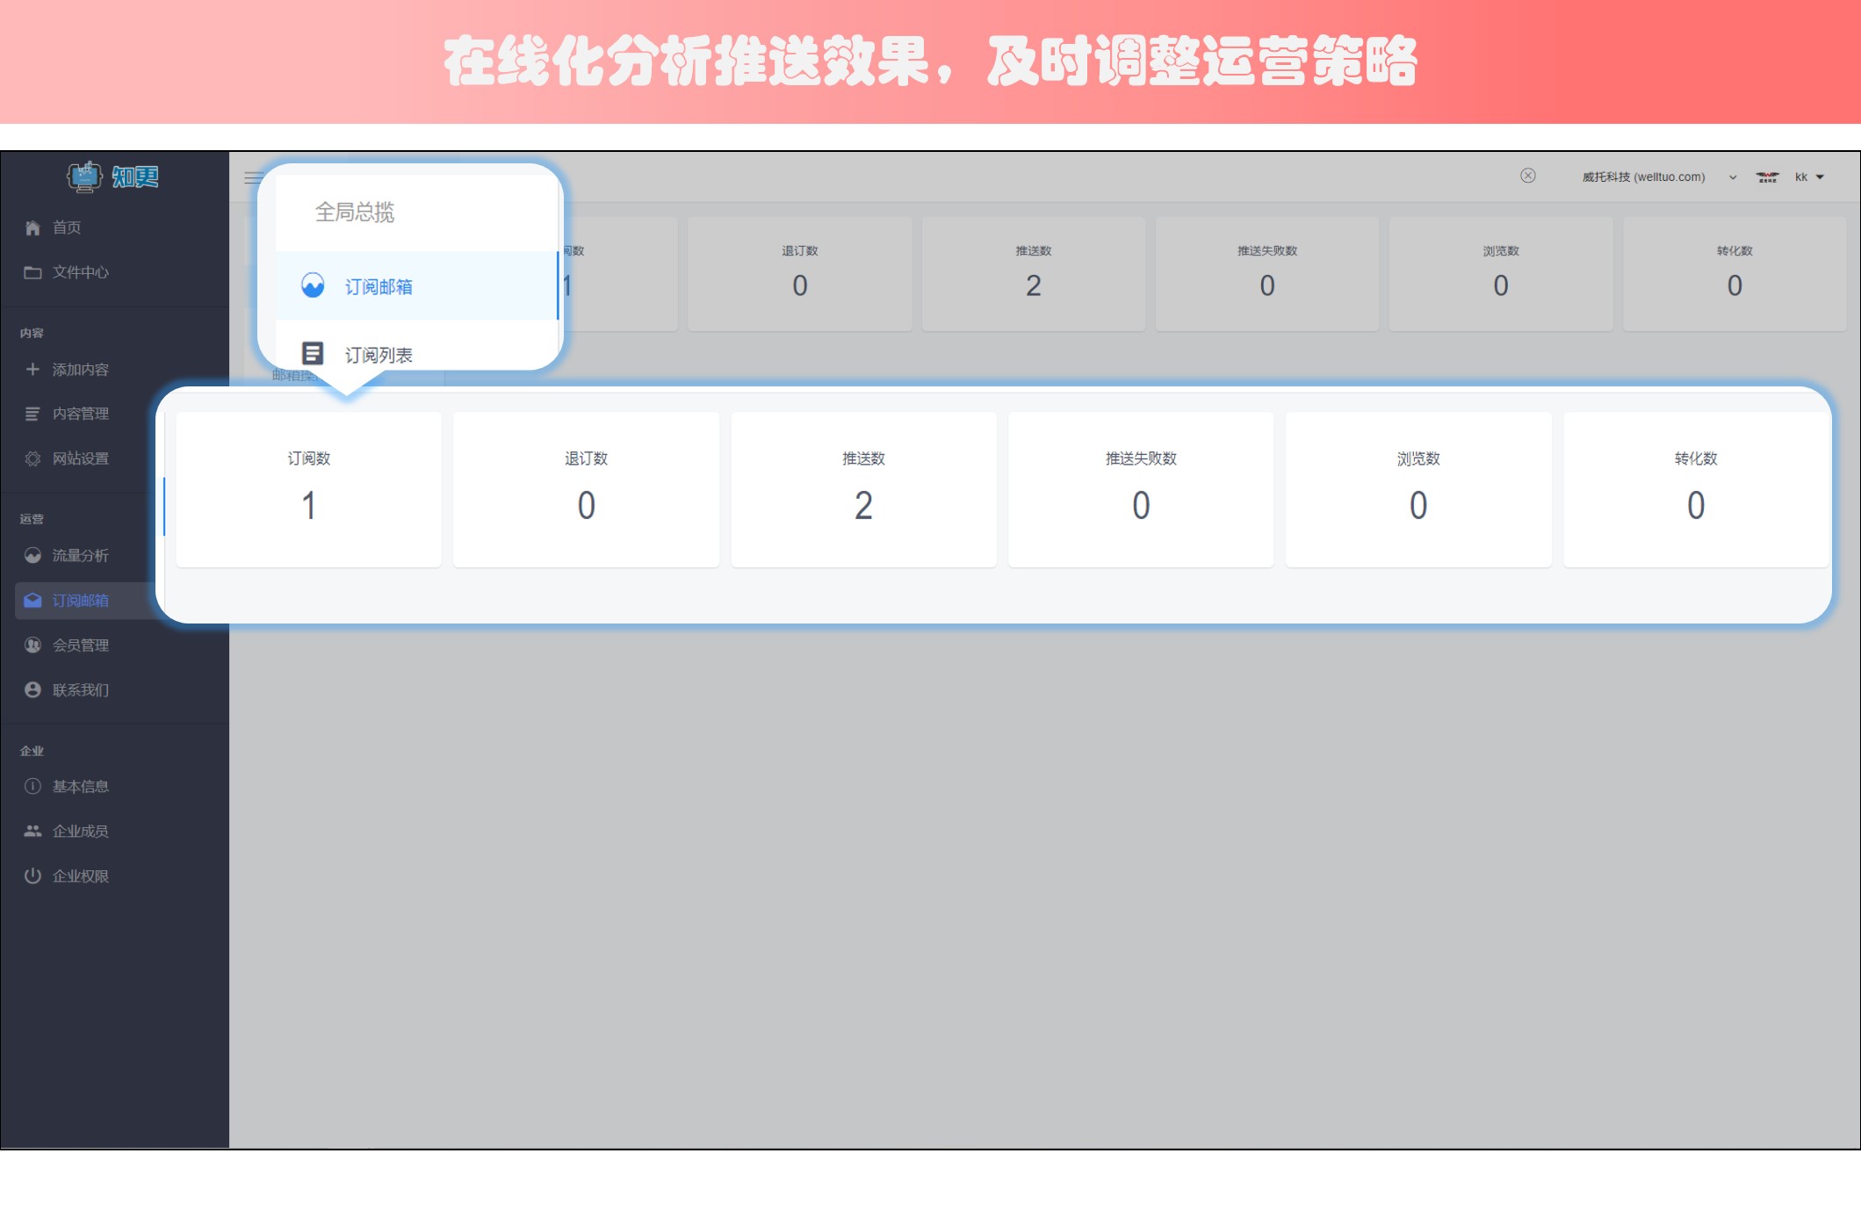The image size is (1861, 1211).
Task: Open 首页 via its house icon
Action: coord(32,228)
